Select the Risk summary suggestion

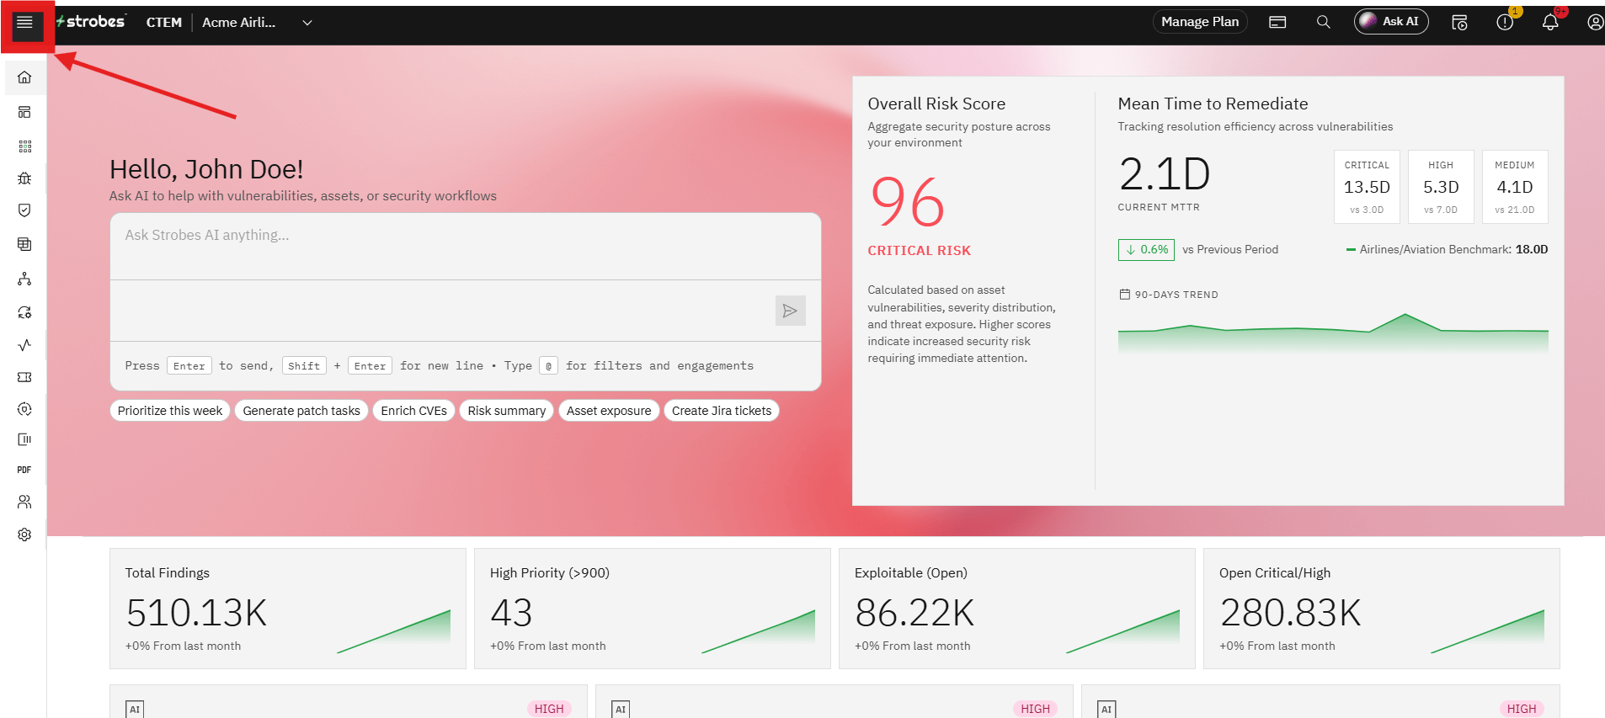(507, 411)
